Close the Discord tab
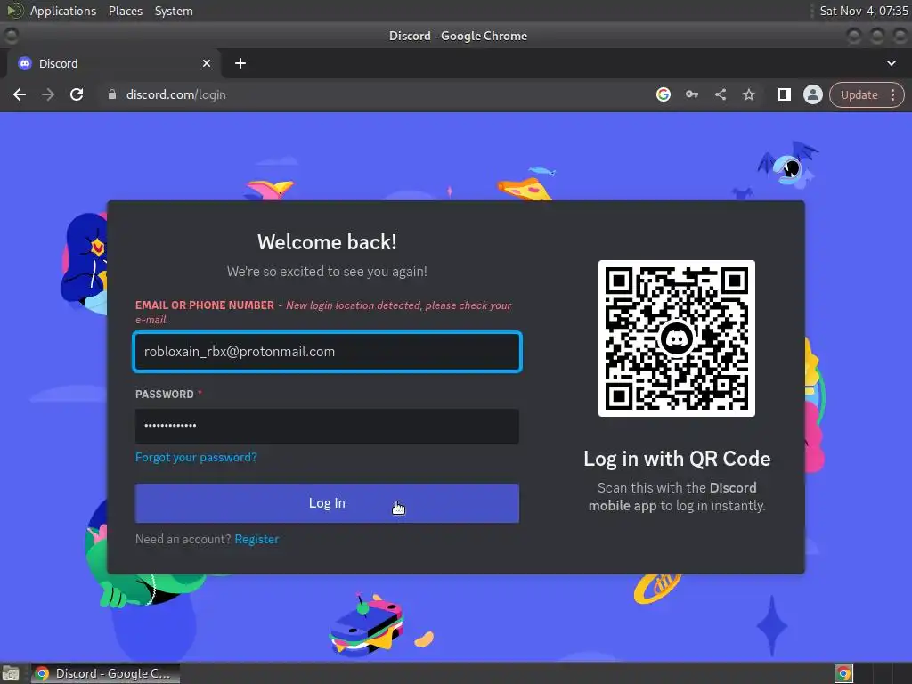The image size is (912, 684). (x=207, y=63)
